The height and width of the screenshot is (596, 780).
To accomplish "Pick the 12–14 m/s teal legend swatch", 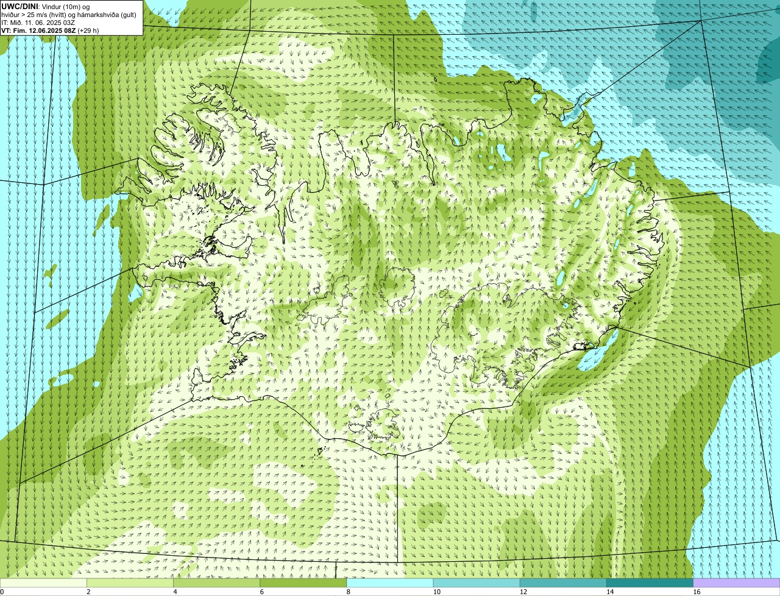I will click(563, 583).
